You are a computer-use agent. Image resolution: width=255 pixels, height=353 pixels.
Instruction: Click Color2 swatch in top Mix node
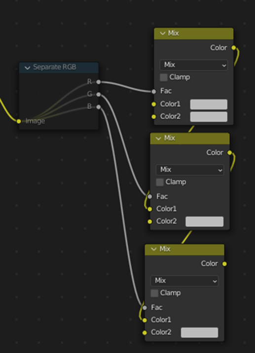[x=209, y=117]
